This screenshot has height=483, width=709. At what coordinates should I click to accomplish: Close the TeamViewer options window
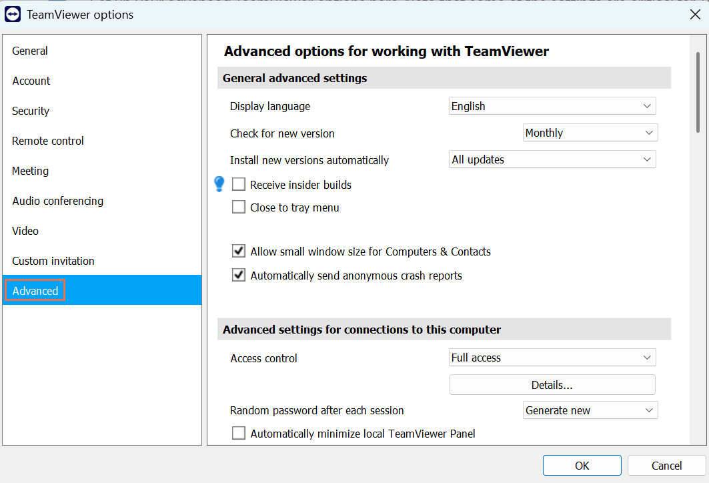point(695,15)
